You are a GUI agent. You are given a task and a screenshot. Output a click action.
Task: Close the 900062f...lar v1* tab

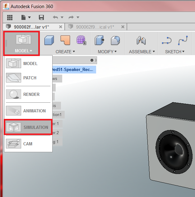[x=61, y=27]
